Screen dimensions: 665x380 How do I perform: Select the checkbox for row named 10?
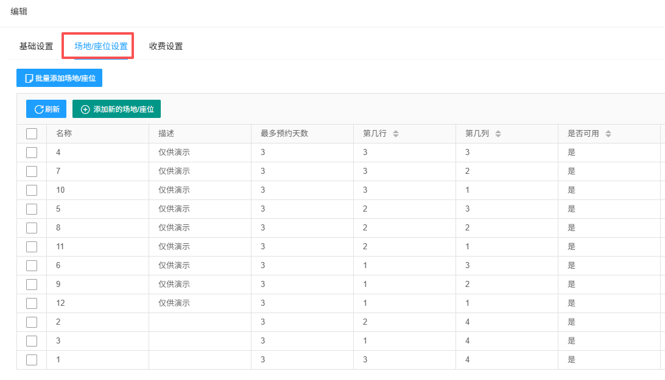pyautogui.click(x=32, y=190)
